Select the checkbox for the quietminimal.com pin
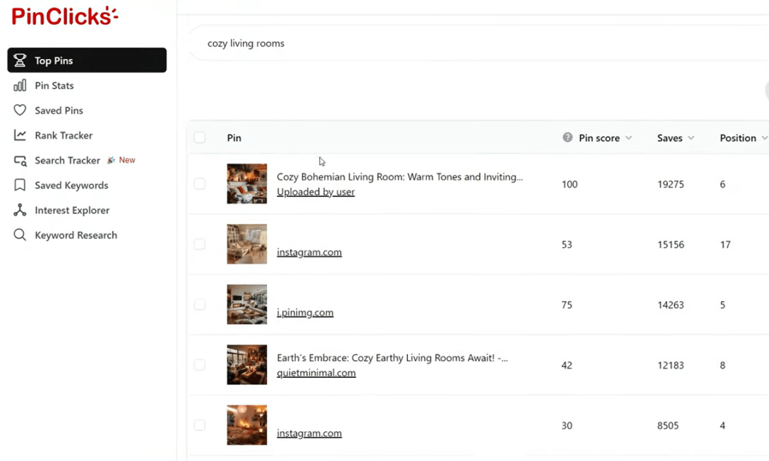The height and width of the screenshot is (461, 769). pyautogui.click(x=199, y=365)
